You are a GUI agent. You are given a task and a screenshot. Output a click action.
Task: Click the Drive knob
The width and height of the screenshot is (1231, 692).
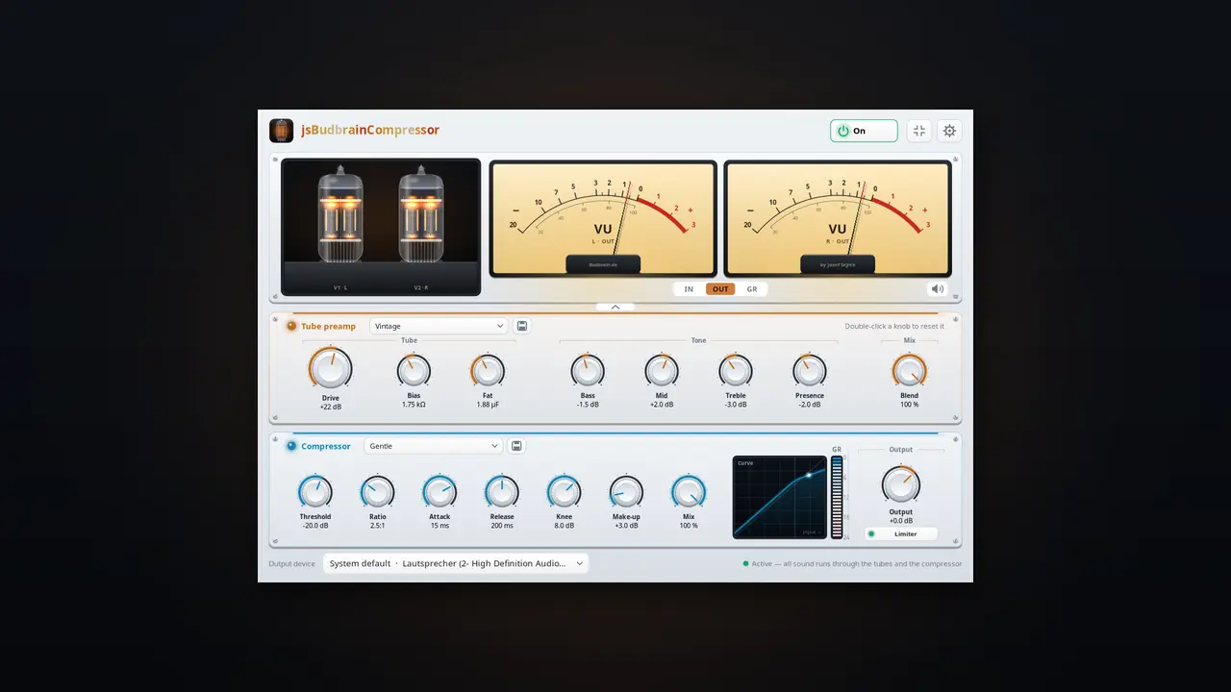click(331, 368)
